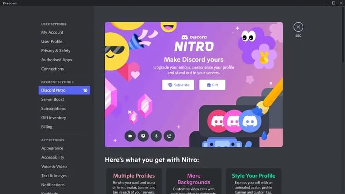Minimize the Discord window

326,3
